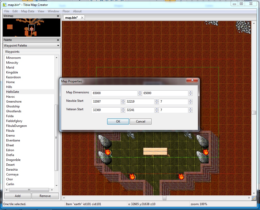Increase Newbie Start Z floor value
This screenshot has width=260, height=210.
190,100
